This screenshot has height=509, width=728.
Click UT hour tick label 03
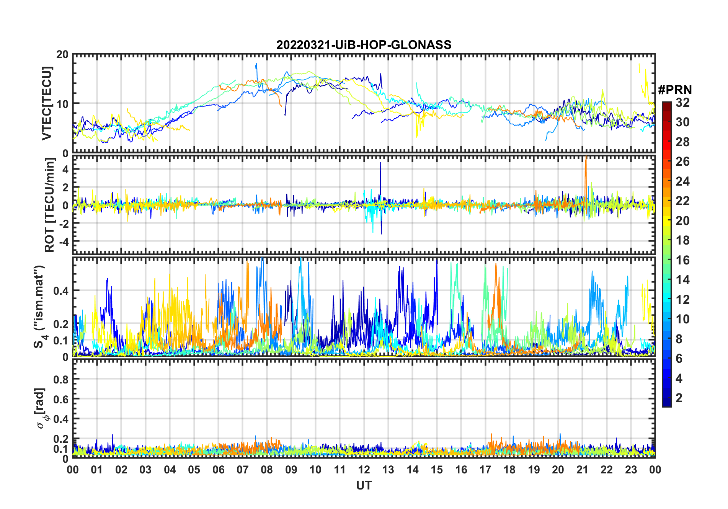[x=145, y=470]
